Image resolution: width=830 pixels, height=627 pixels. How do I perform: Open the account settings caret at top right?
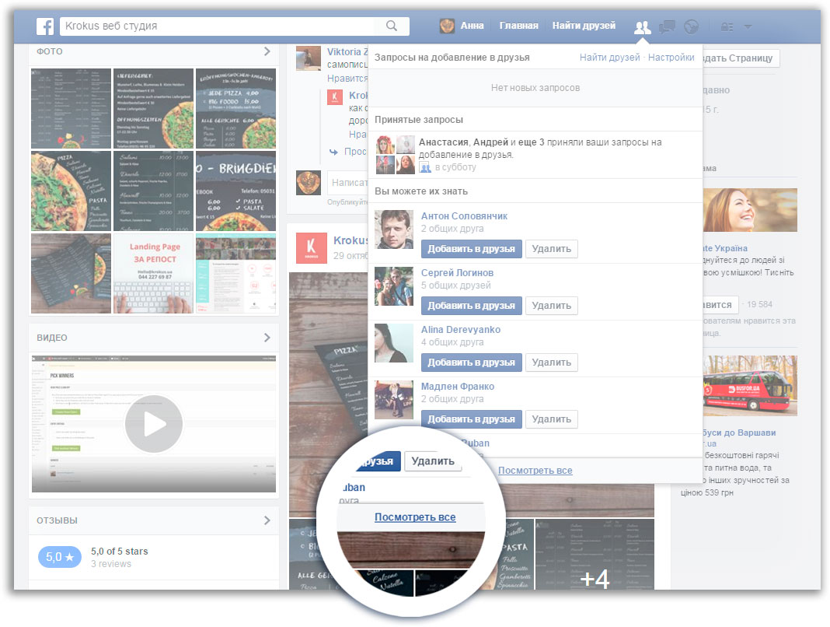click(x=748, y=26)
